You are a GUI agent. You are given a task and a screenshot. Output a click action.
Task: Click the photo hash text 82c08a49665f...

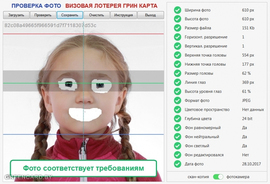(x=50, y=26)
